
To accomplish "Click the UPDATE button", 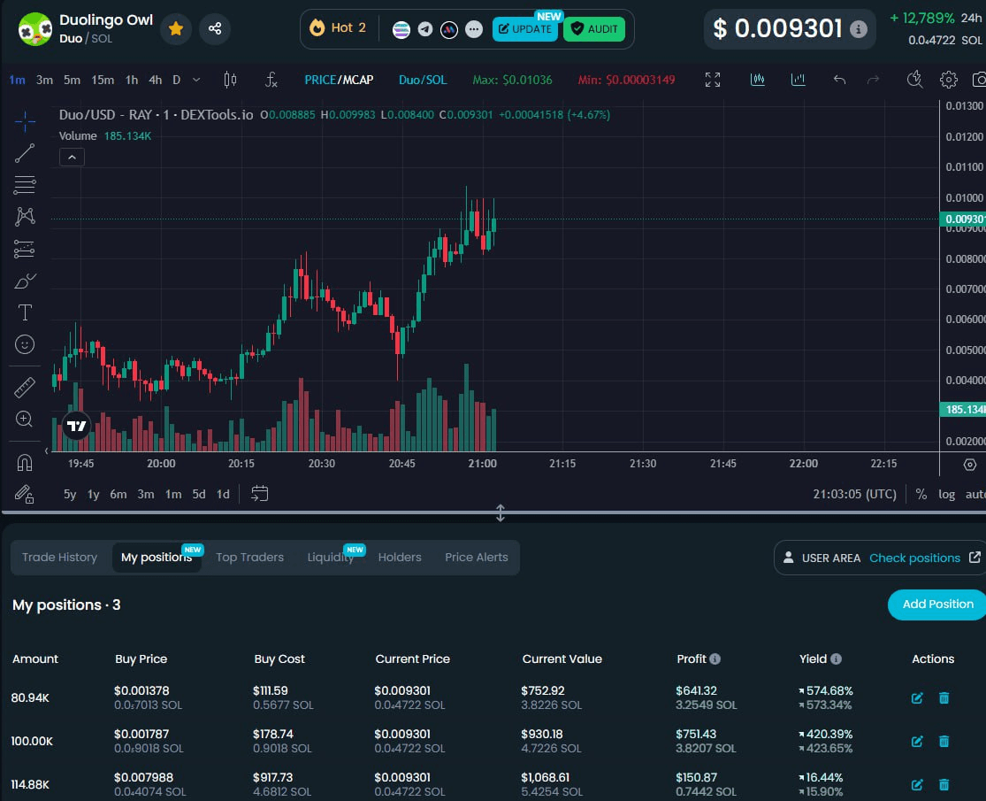I will click(x=525, y=29).
